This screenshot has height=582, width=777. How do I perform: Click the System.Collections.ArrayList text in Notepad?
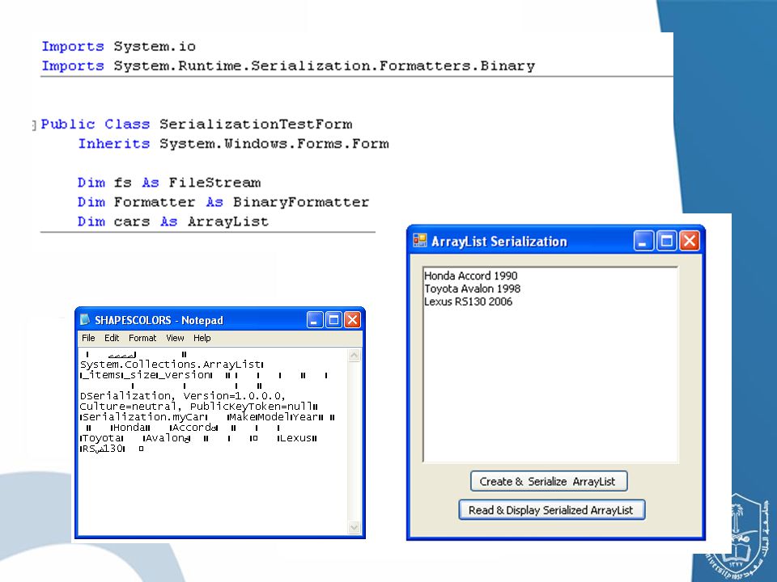172,365
